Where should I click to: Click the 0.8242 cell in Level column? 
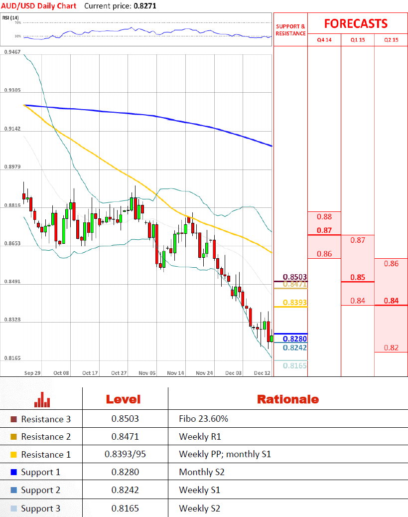125,490
